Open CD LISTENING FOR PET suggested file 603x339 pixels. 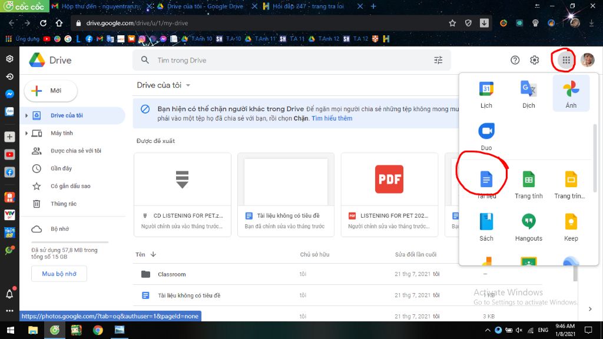coord(183,194)
